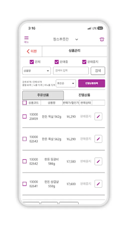Focus the 검색어 입력 search field

pyautogui.click(x=71, y=71)
